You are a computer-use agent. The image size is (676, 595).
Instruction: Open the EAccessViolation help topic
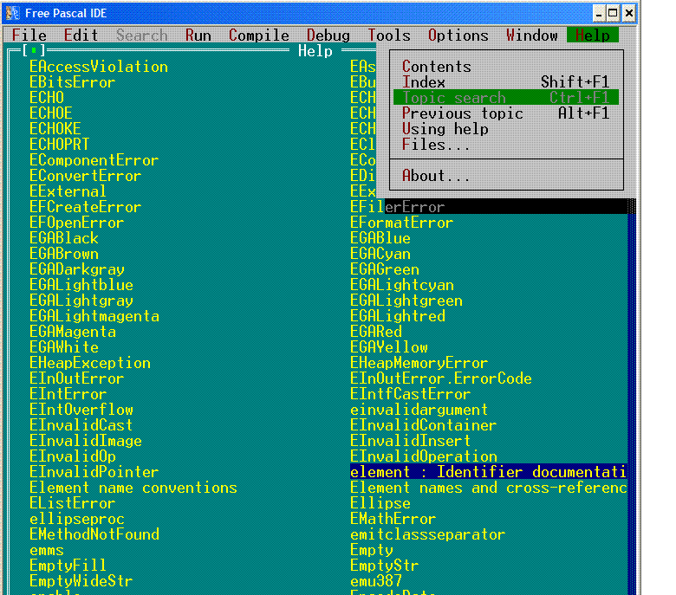[x=98, y=67]
